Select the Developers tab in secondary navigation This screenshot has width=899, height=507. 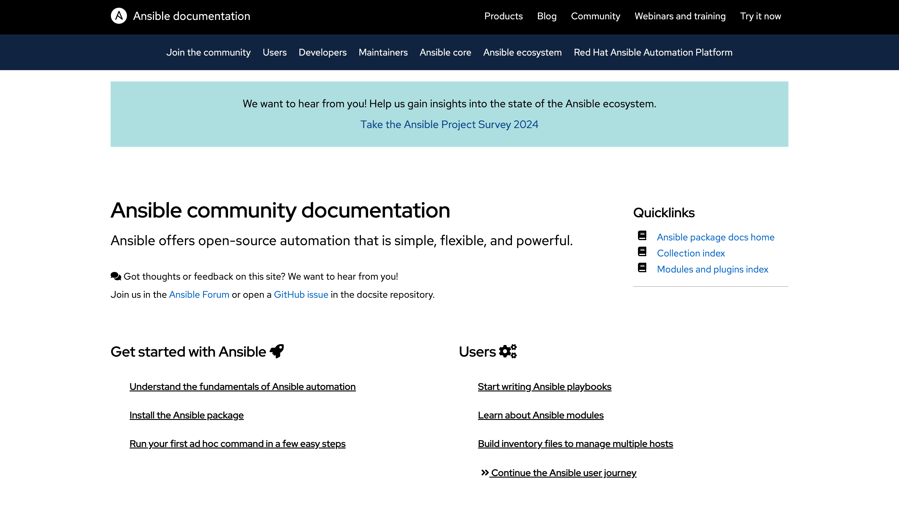click(x=322, y=52)
